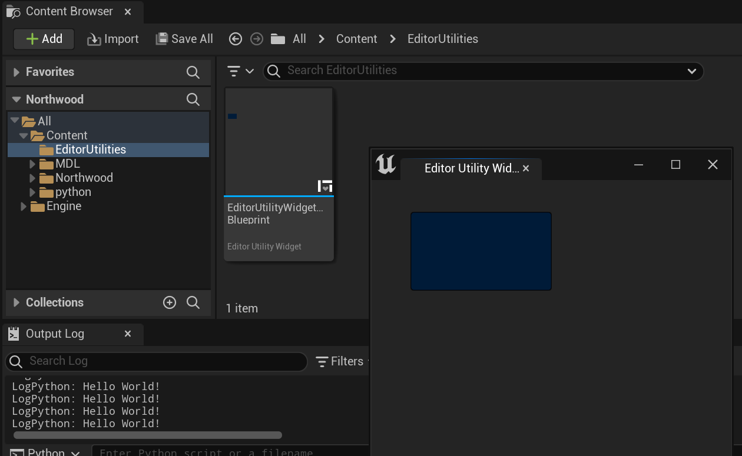The height and width of the screenshot is (456, 742).
Task: Open the Python command type dropdown
Action: point(45,452)
